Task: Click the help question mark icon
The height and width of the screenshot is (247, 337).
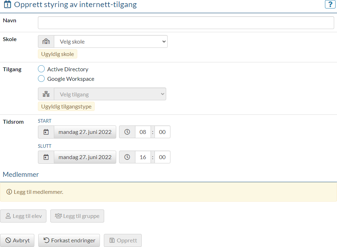Action: click(330, 5)
